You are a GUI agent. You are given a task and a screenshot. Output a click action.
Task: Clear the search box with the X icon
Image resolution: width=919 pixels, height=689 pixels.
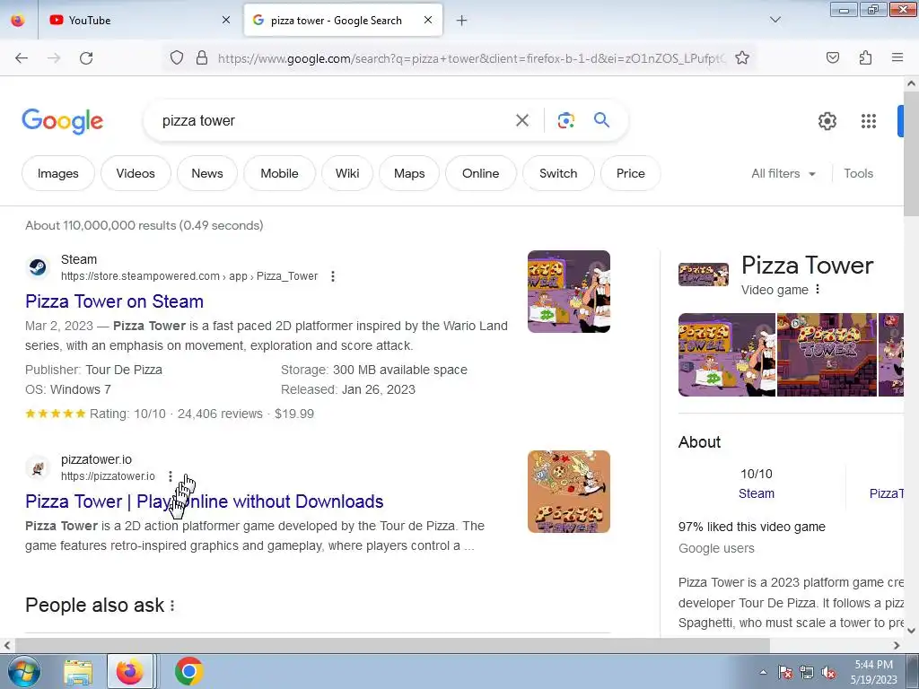click(x=521, y=121)
